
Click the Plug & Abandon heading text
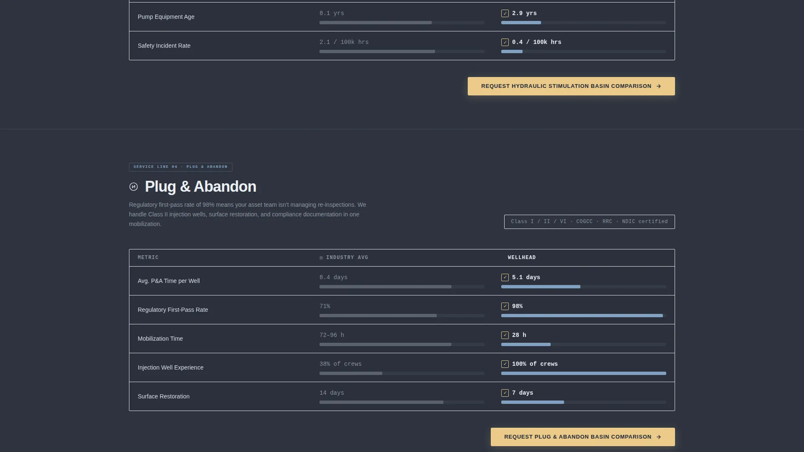click(x=201, y=187)
